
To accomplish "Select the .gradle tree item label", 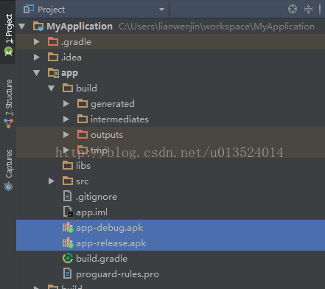I will point(77,42).
